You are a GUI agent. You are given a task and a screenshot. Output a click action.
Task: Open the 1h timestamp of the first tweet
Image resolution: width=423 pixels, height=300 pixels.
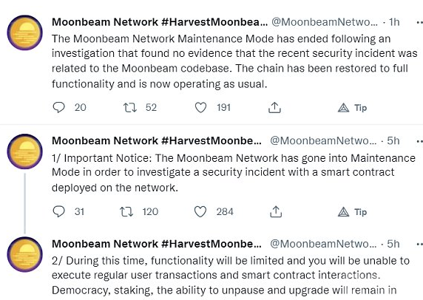[x=394, y=22]
